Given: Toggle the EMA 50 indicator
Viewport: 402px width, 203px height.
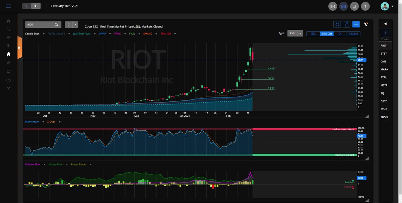Looking at the screenshot, I should pyautogui.click(x=148, y=34).
